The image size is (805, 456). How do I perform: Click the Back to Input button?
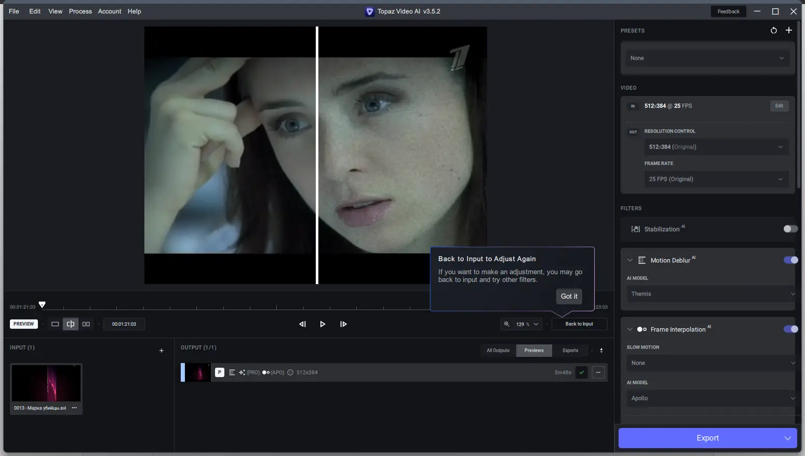click(579, 324)
